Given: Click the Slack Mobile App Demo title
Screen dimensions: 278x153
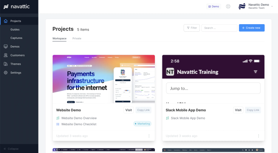Looking at the screenshot, I should [186, 110].
